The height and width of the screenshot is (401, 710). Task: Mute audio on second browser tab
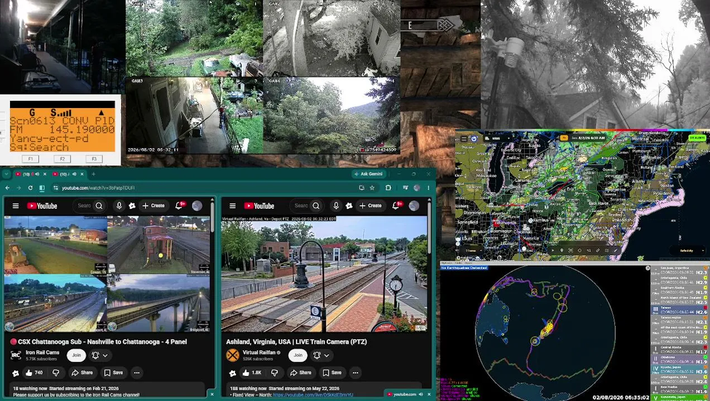(74, 174)
